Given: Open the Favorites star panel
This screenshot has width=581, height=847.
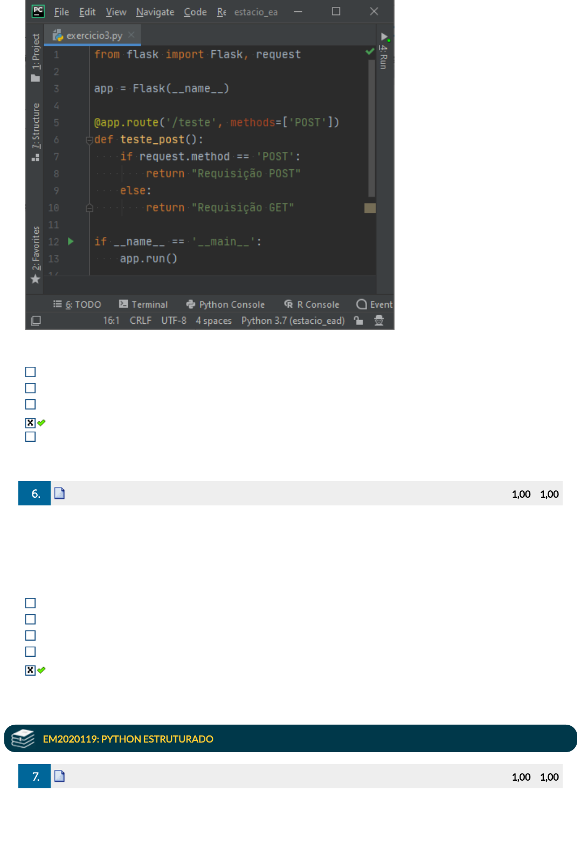Looking at the screenshot, I should tap(36, 254).
